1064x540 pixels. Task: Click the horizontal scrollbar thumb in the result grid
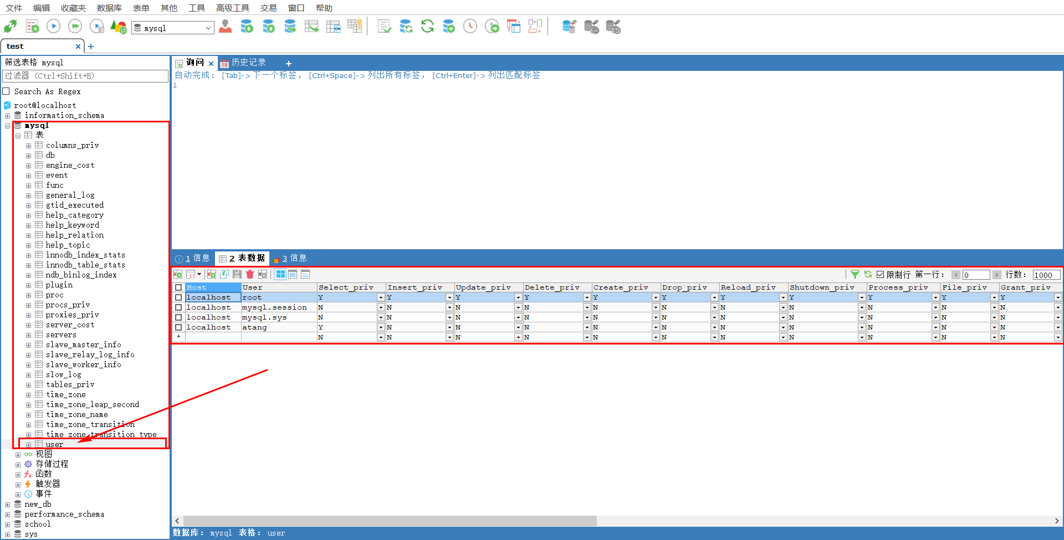(390, 521)
